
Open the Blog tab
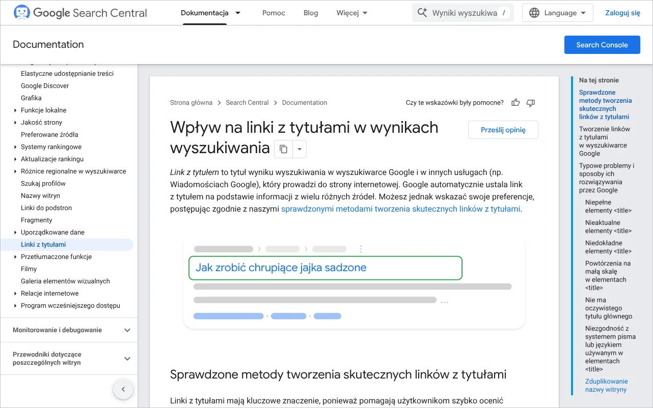coord(311,13)
